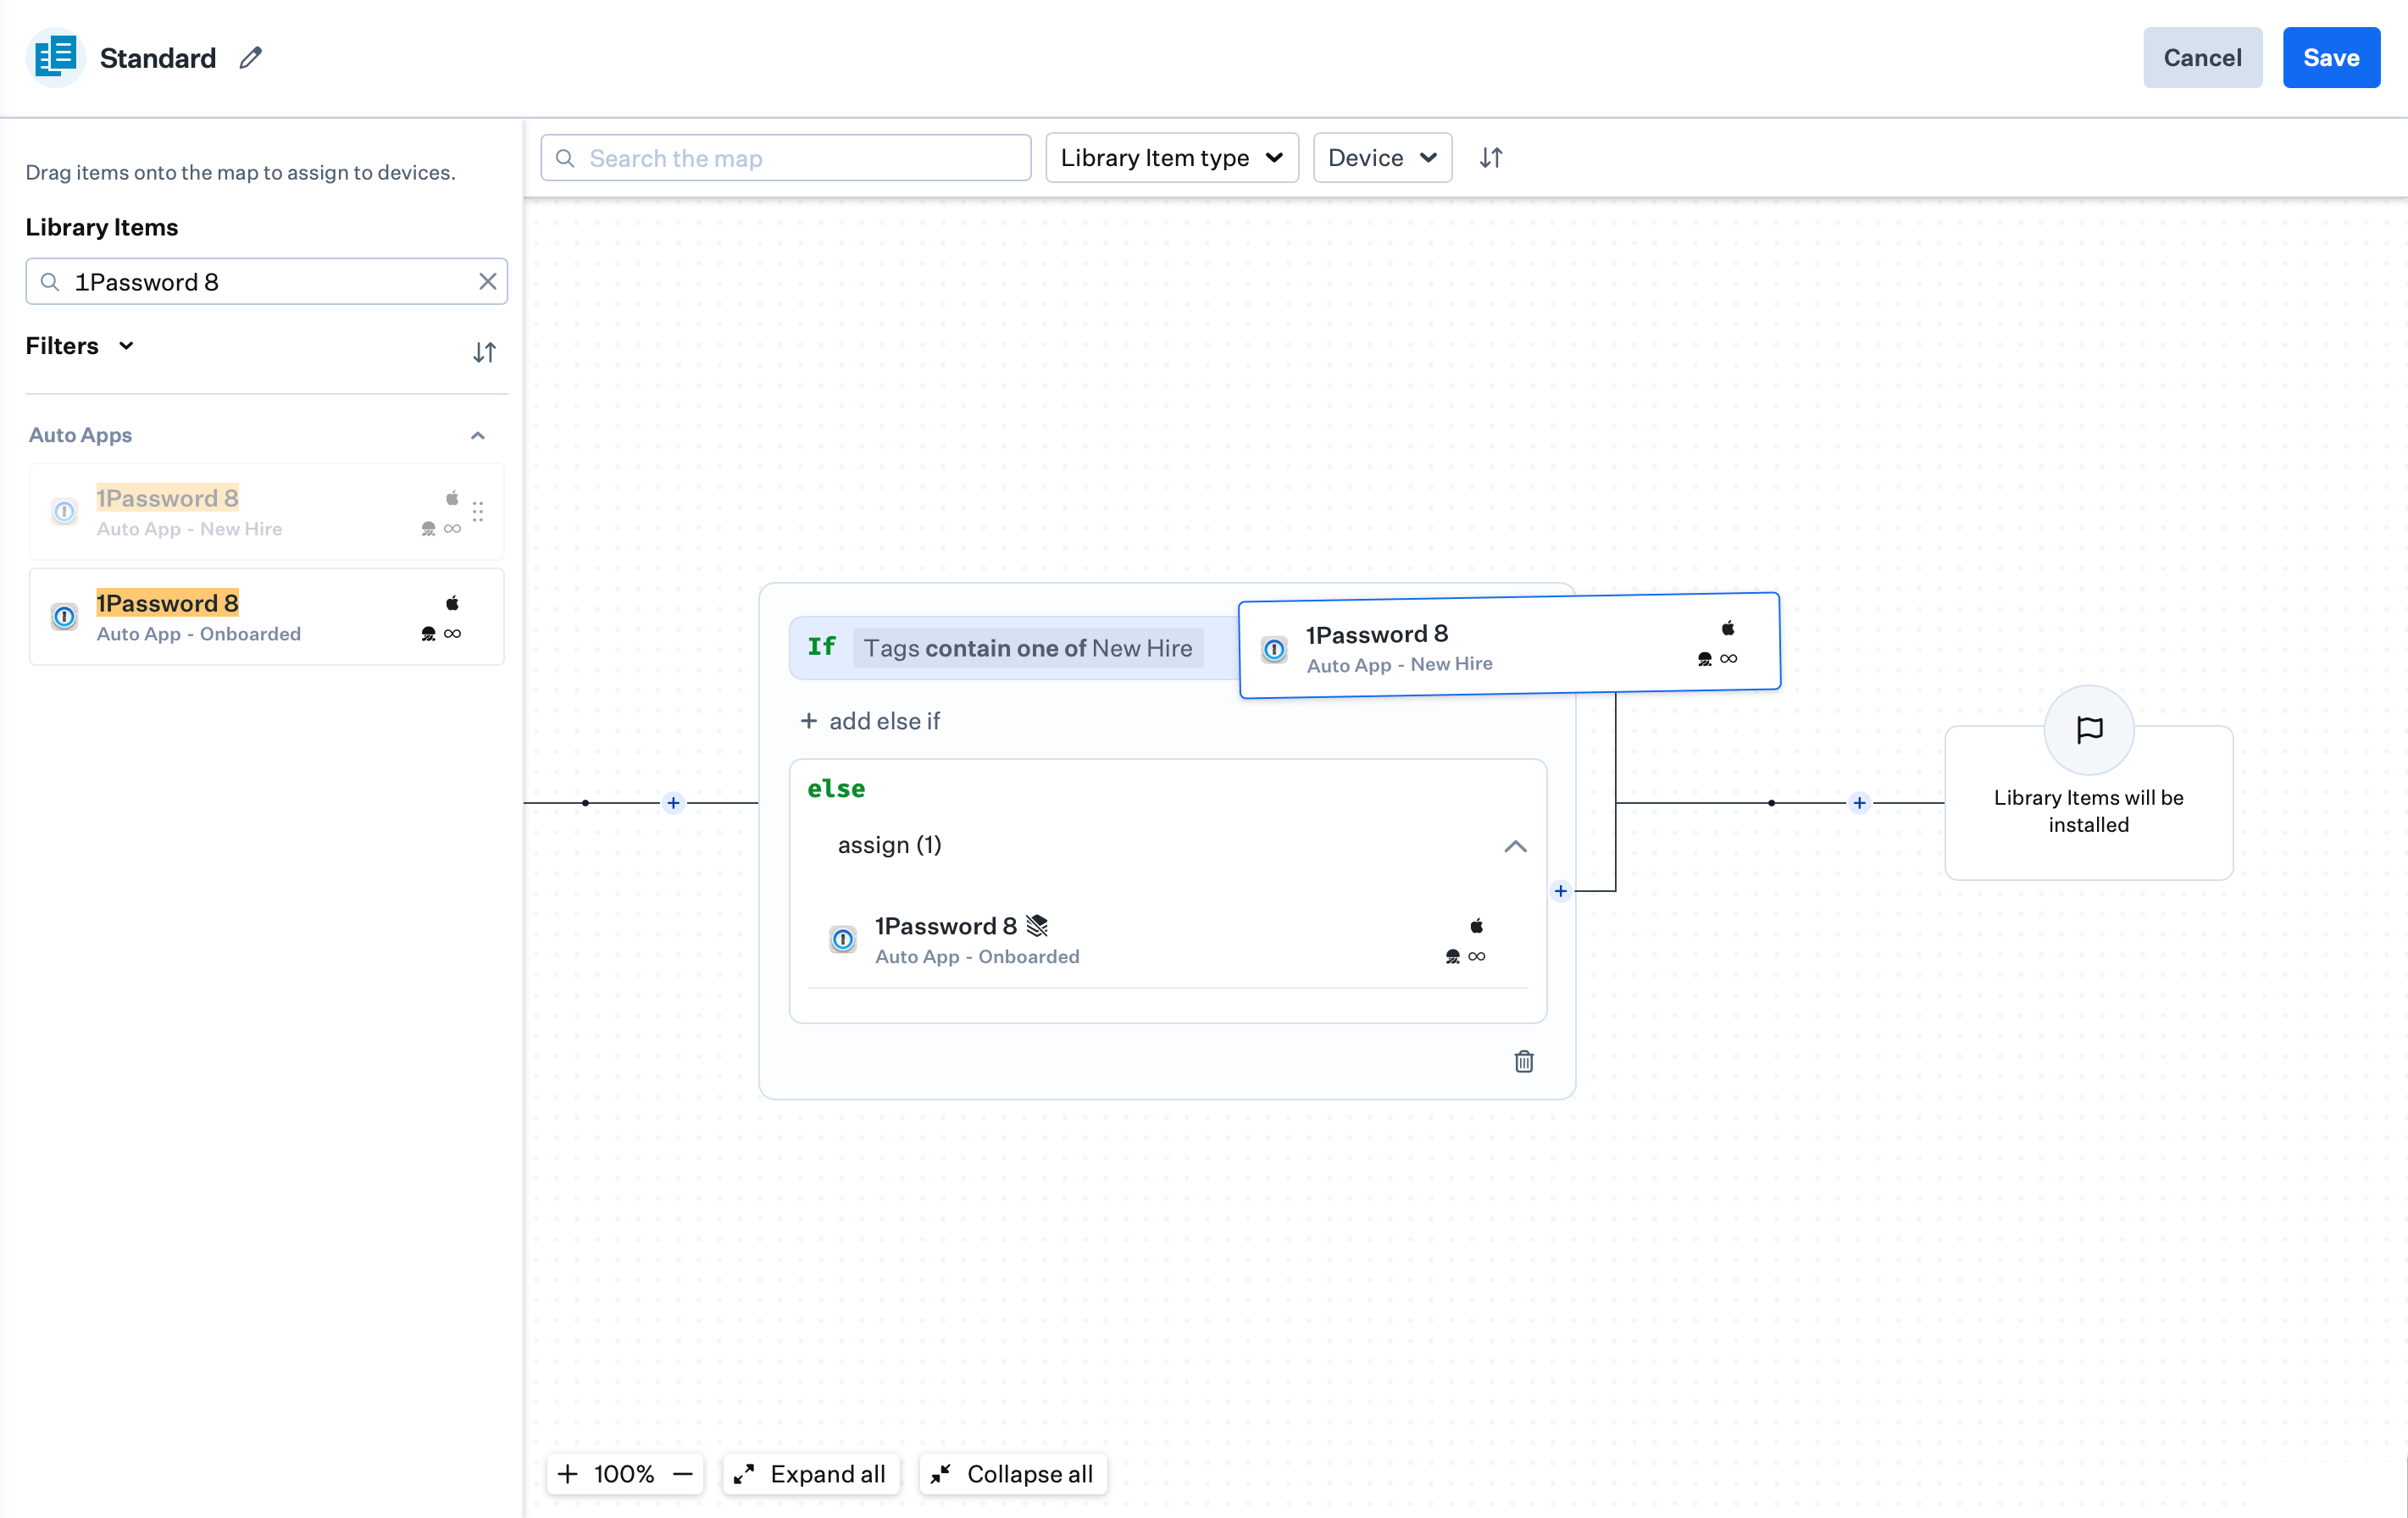
Task: Click the Tags contain one of New Hire condition
Action: point(1028,647)
